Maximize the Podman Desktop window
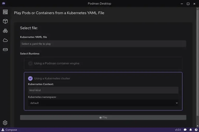 [x=188, y=4]
